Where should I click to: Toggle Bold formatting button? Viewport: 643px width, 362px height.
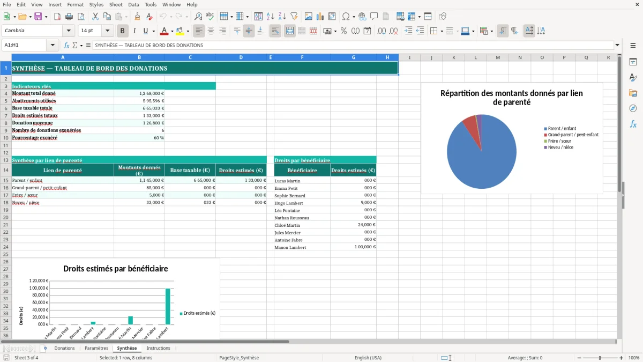coord(122,31)
